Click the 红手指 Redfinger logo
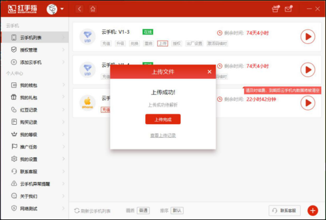 click(x=22, y=9)
